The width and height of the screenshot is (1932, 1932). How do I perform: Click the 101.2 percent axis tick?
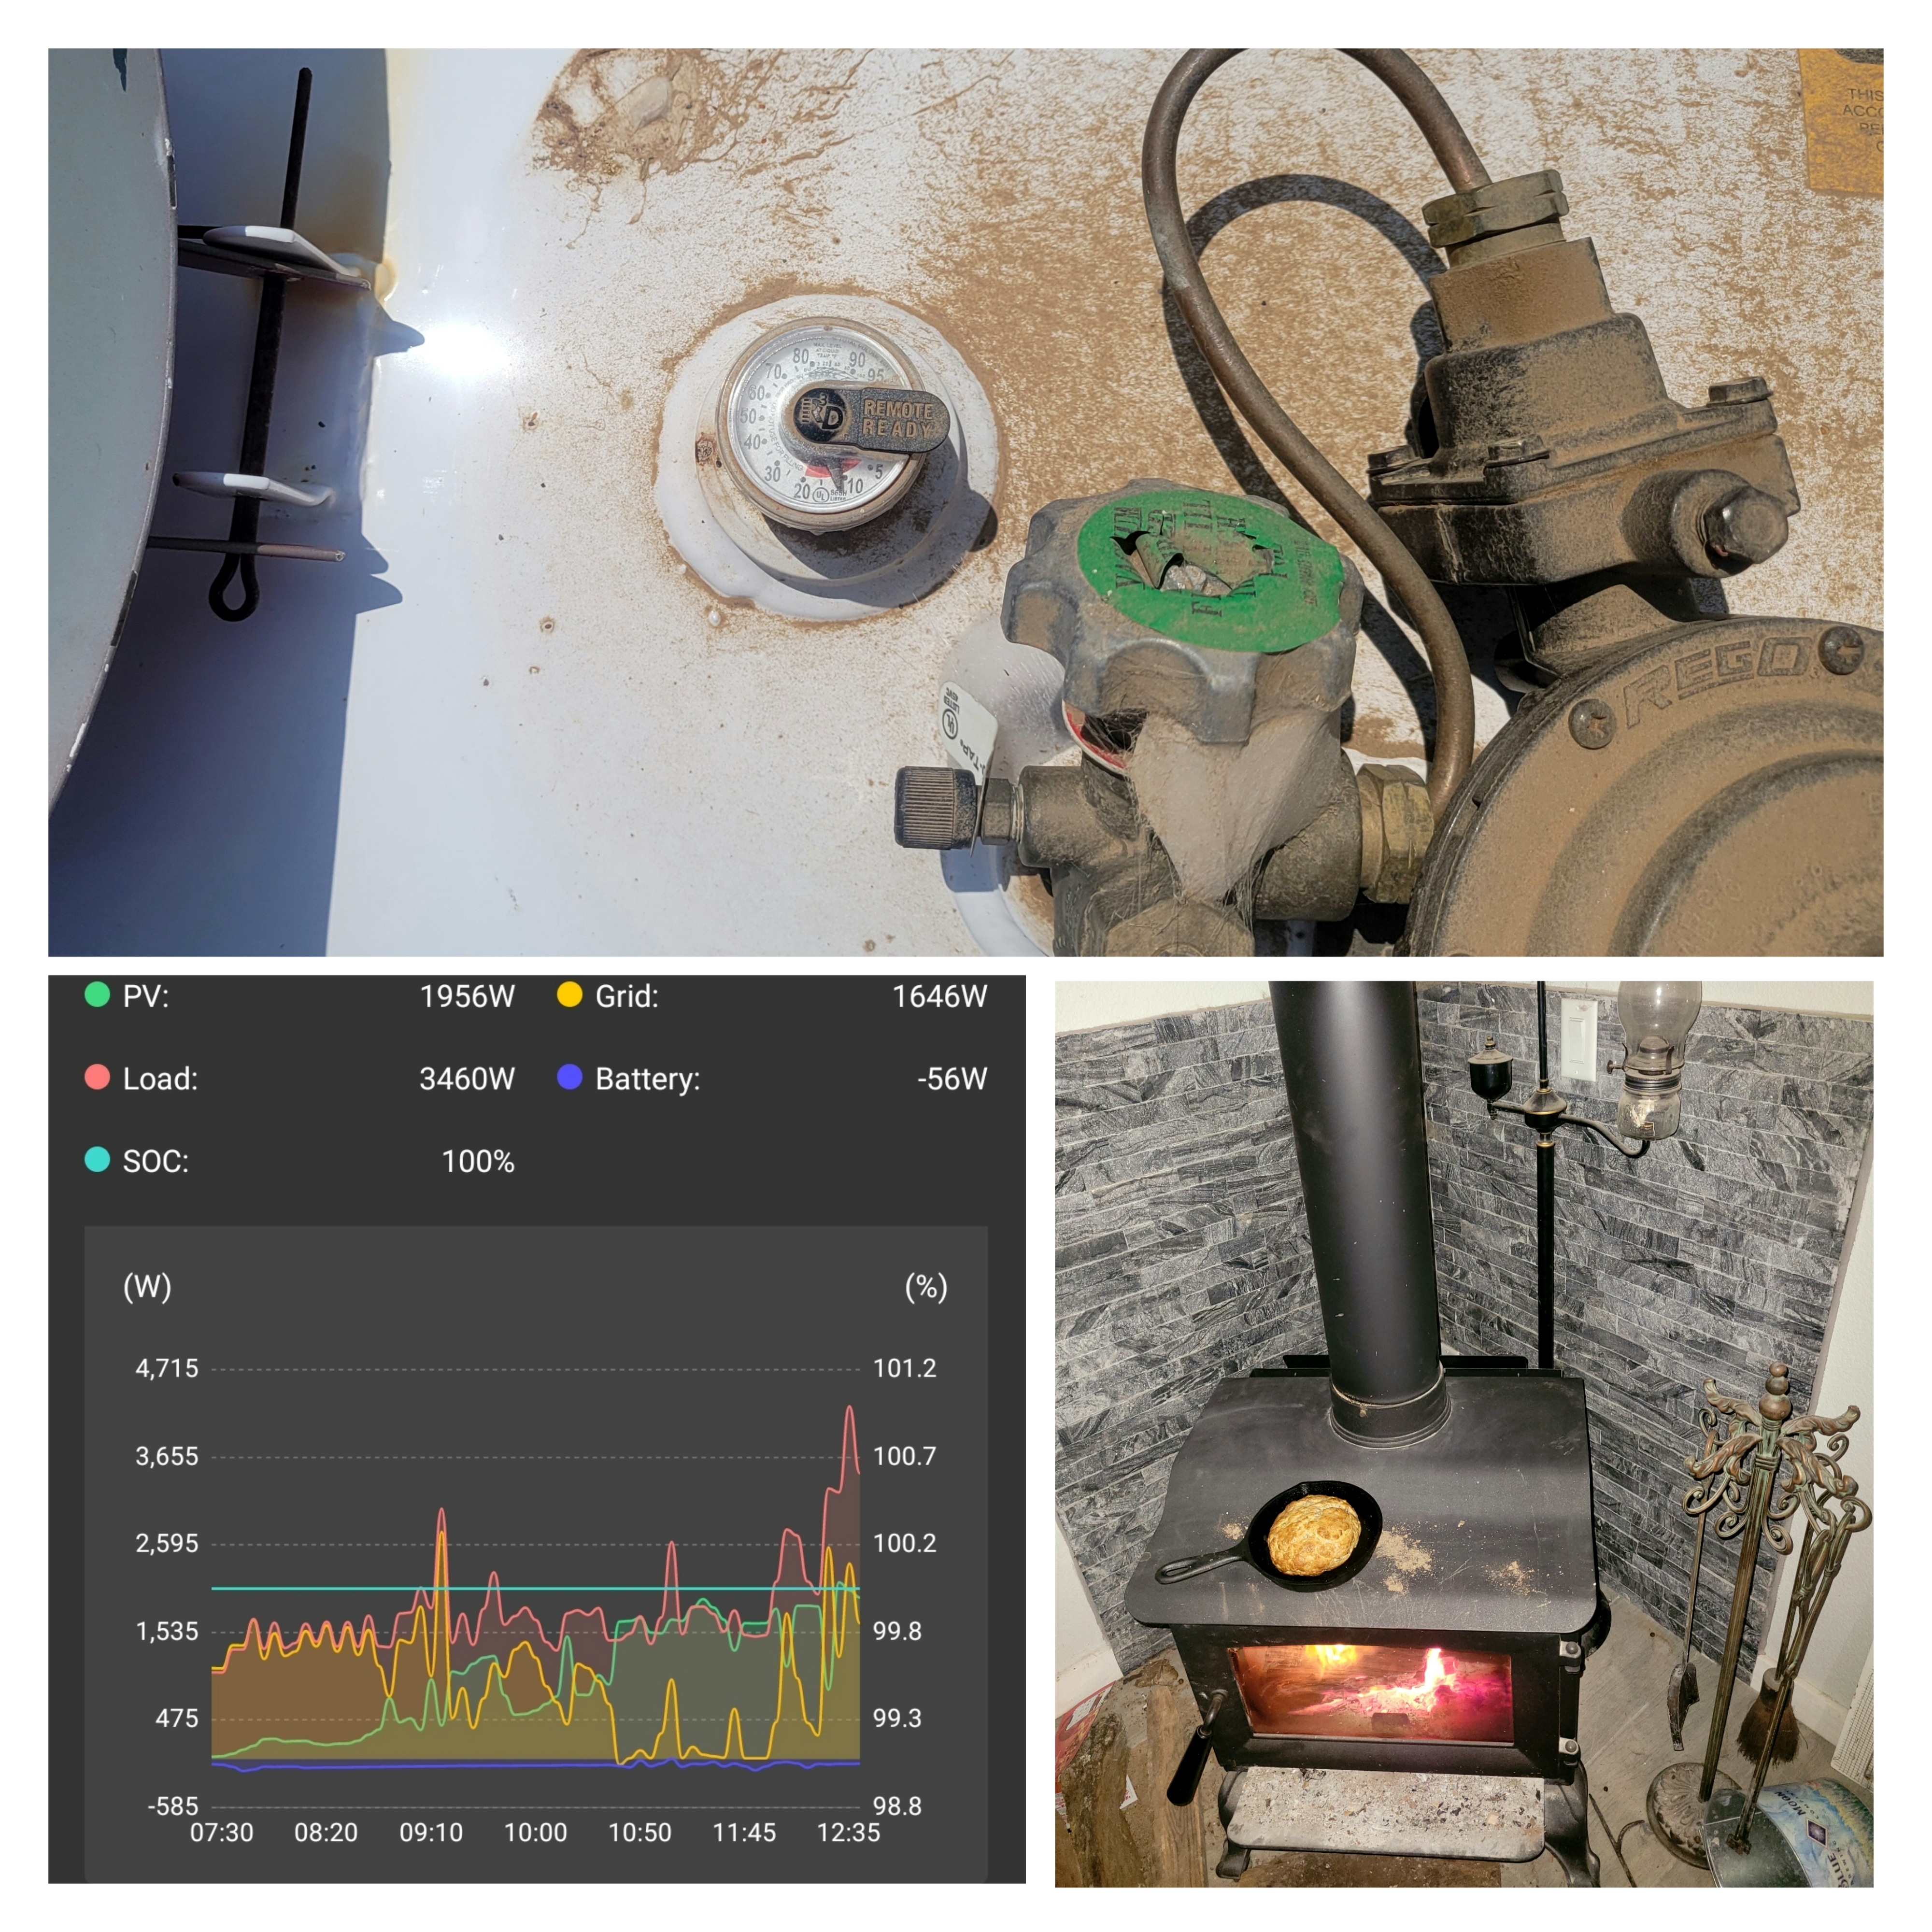(x=905, y=1368)
